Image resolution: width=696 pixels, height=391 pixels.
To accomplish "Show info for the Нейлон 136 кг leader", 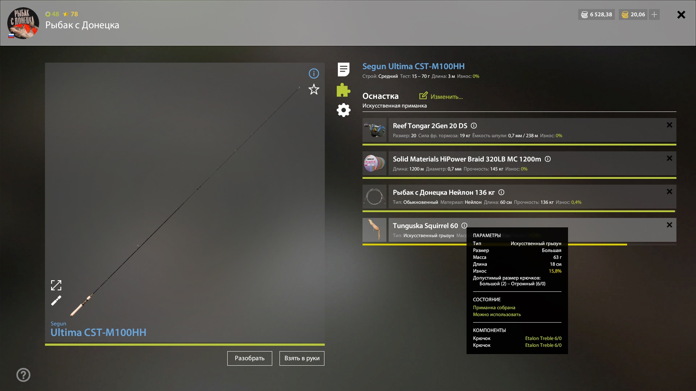I will tap(501, 192).
